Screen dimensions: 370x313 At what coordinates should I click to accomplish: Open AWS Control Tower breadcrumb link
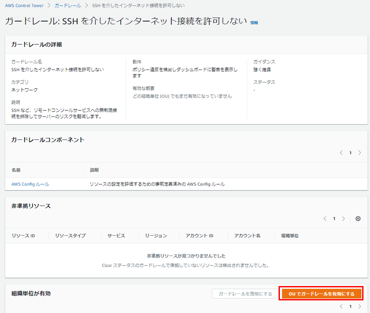pyautogui.click(x=24, y=5)
